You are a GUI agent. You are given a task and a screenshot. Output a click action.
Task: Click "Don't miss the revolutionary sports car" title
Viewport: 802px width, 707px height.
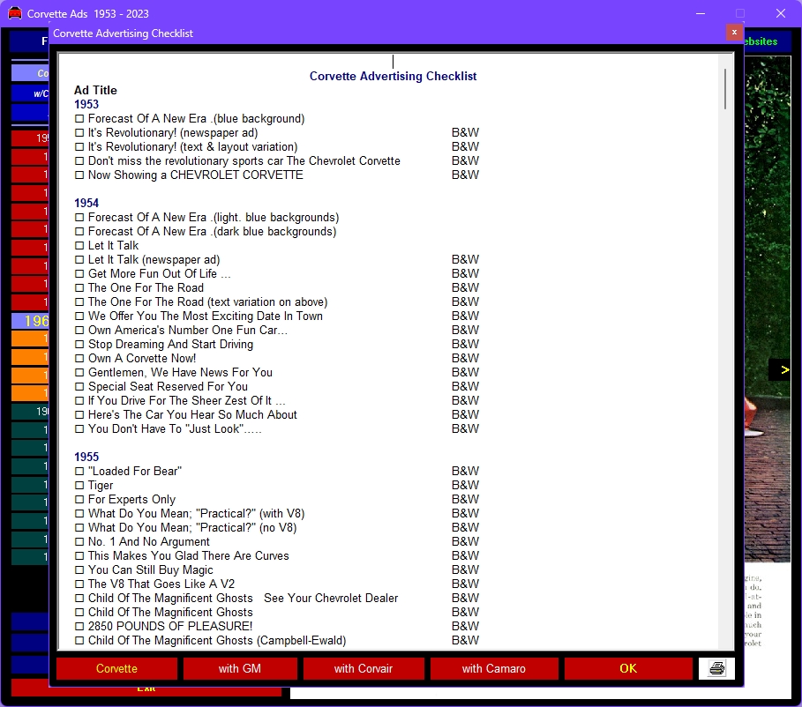(244, 161)
